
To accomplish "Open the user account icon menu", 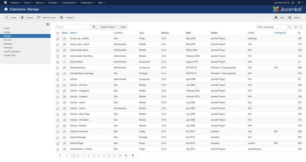I will click(x=300, y=2).
